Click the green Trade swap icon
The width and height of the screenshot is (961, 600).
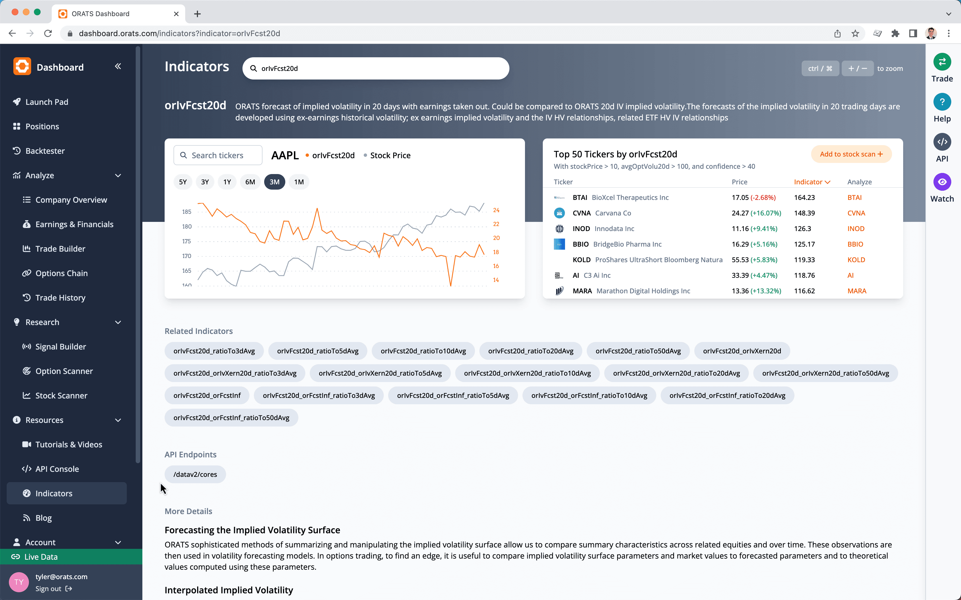pos(942,62)
